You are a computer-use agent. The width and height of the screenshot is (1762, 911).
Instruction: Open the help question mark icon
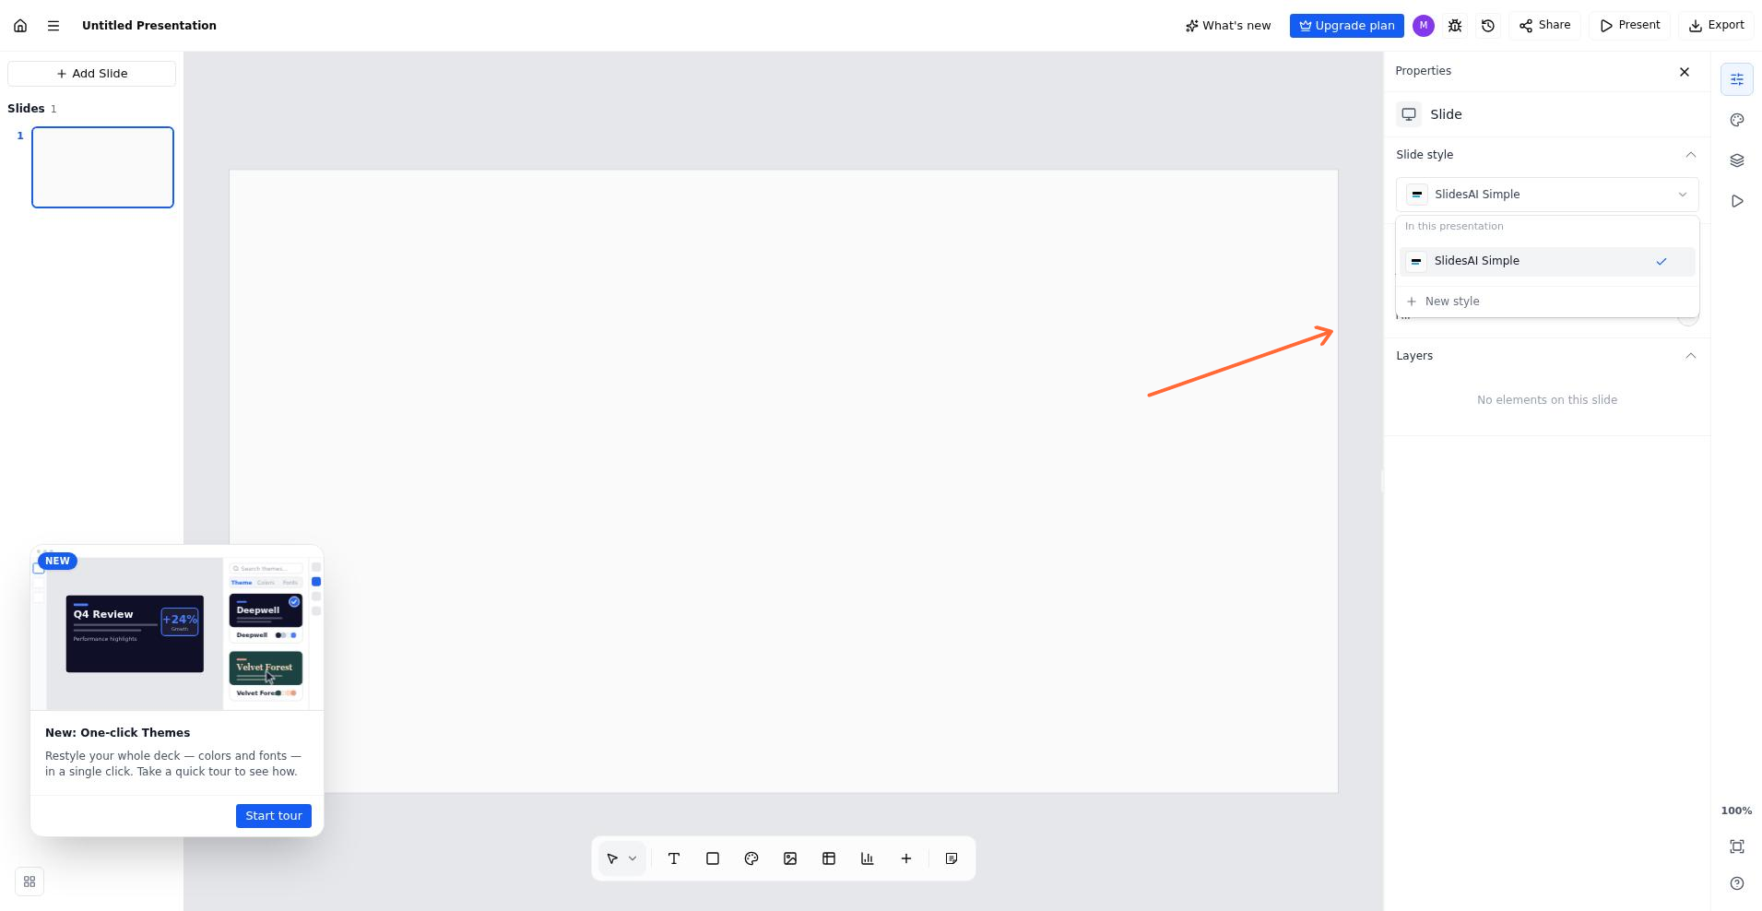tap(1737, 883)
